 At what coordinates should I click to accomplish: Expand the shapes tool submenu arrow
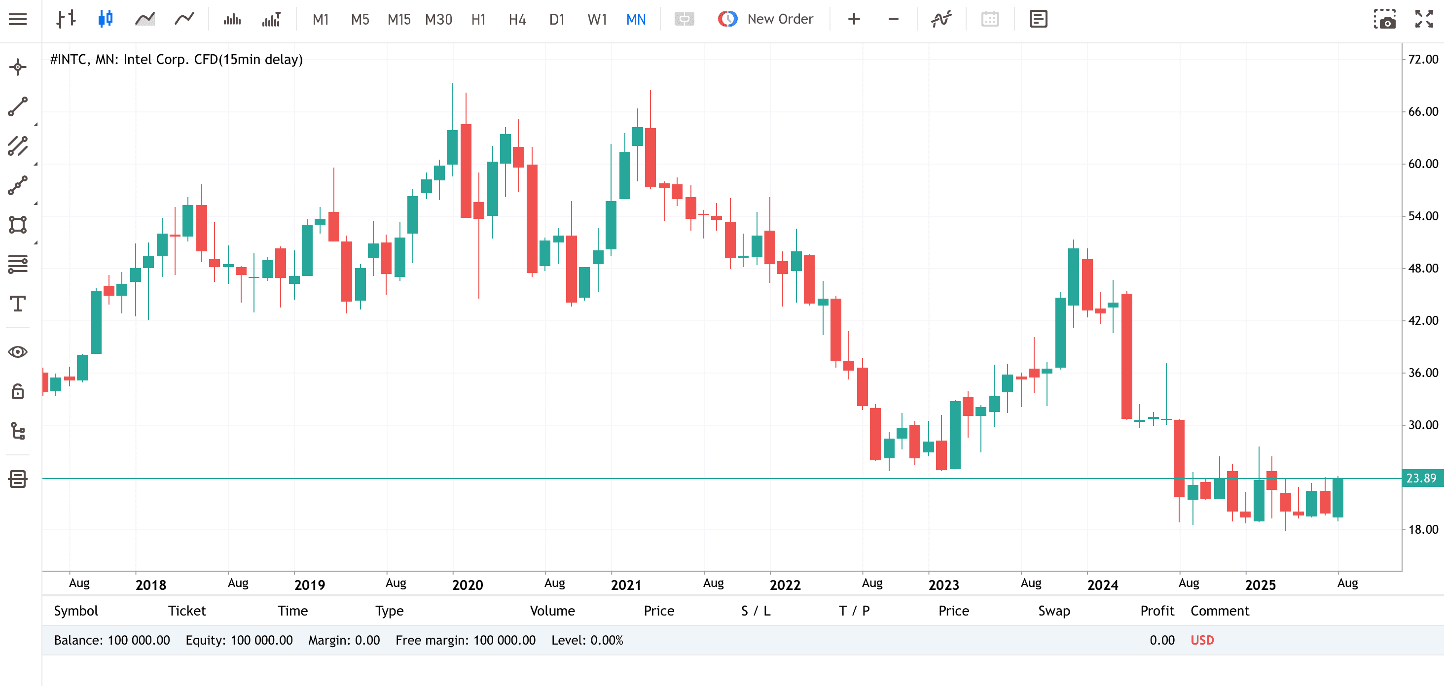pos(36,242)
